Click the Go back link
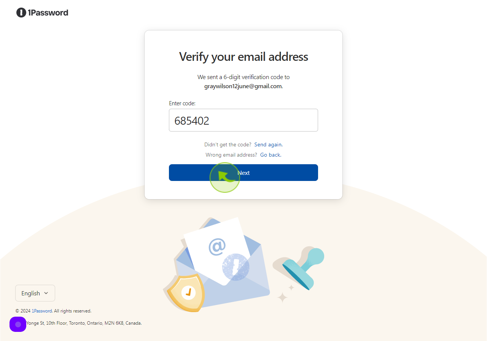Screen dimensions: 487x341 click(x=271, y=155)
